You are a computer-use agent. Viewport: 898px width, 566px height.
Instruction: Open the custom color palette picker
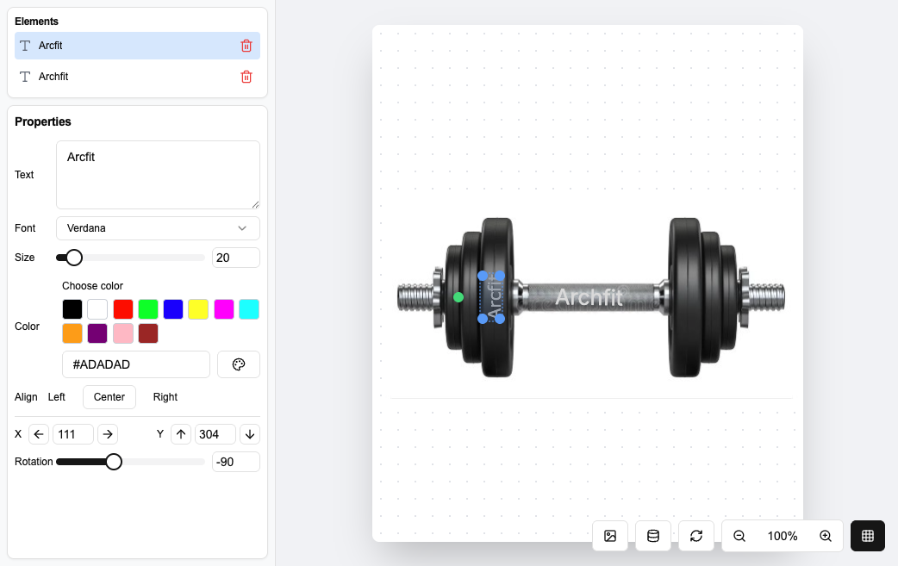click(239, 364)
